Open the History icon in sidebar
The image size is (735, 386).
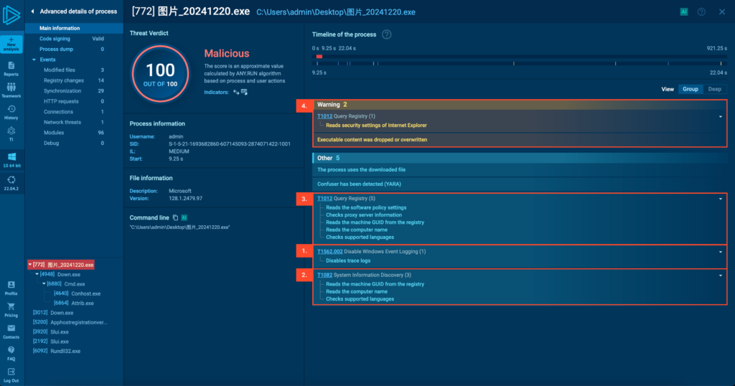[11, 112]
